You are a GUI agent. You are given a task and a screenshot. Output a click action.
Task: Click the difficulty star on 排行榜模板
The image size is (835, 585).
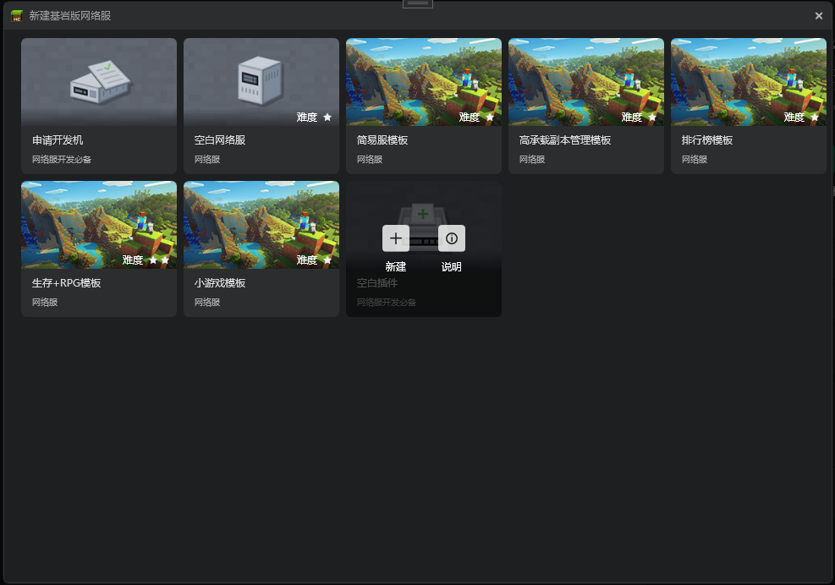pos(815,118)
